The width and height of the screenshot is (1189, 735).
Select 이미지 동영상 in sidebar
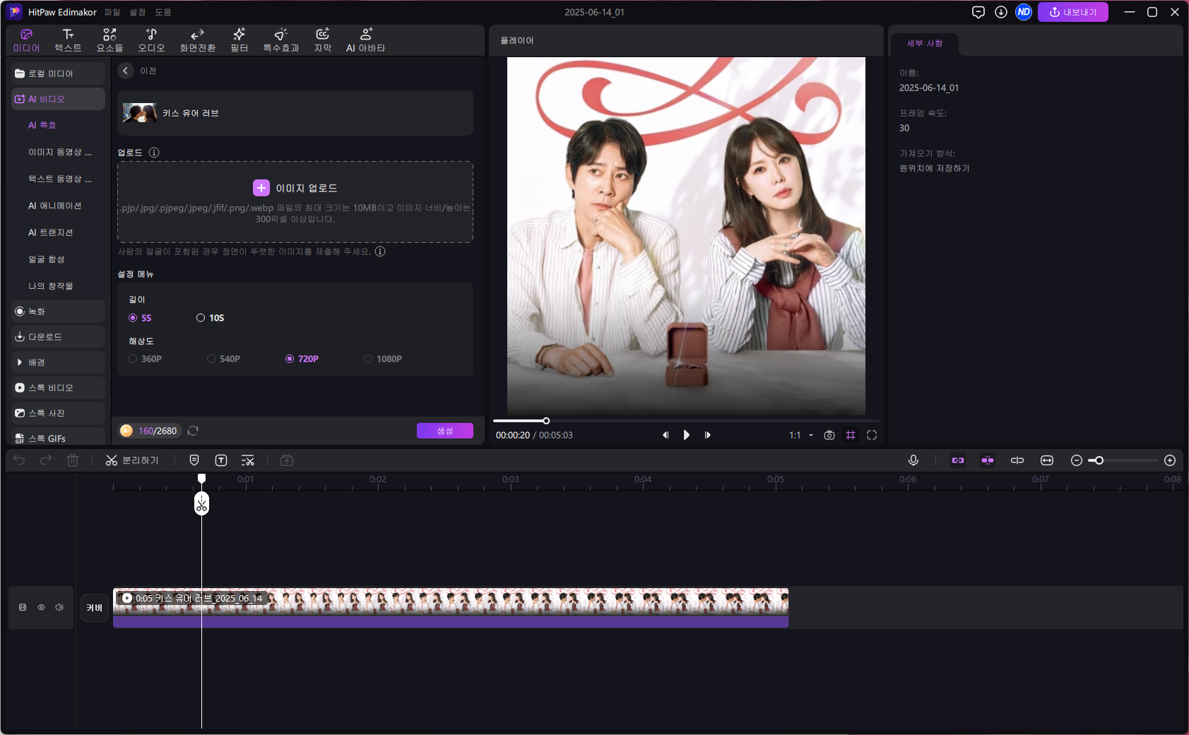(60, 152)
